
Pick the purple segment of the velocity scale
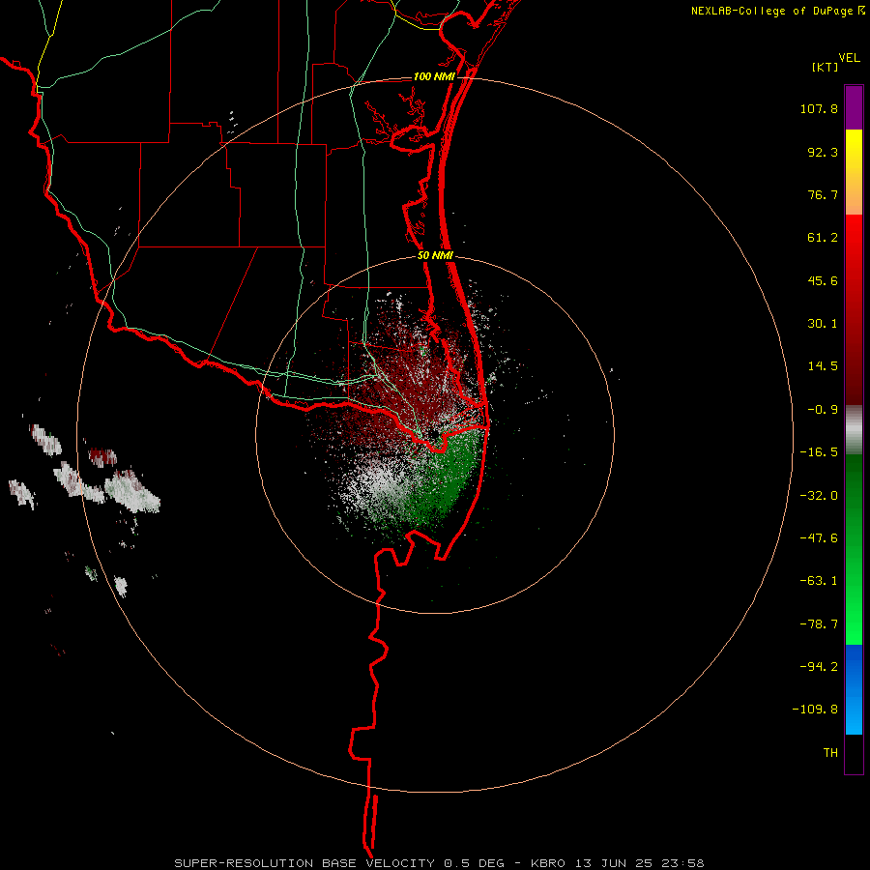point(854,107)
